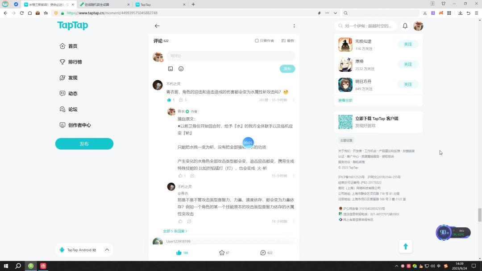This screenshot has height=271, width=482.
Task: Favorite the post with the star icon
Action: (222, 253)
